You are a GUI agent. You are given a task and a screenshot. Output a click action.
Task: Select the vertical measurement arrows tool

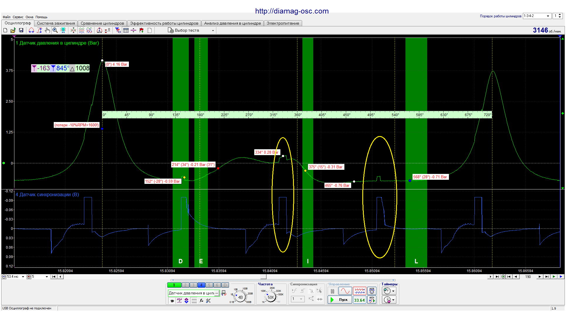(39, 30)
